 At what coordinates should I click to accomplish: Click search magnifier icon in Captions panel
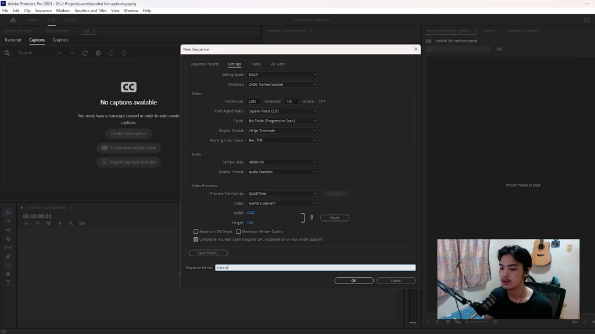click(x=7, y=53)
